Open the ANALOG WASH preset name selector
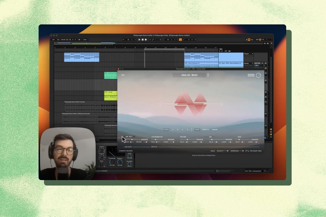 click(189, 75)
